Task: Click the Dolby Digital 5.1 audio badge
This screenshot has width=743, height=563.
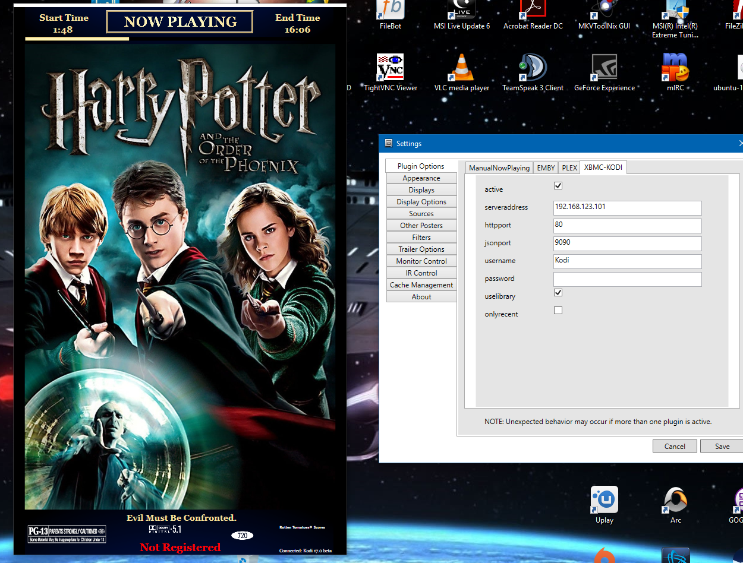Action: (x=165, y=529)
